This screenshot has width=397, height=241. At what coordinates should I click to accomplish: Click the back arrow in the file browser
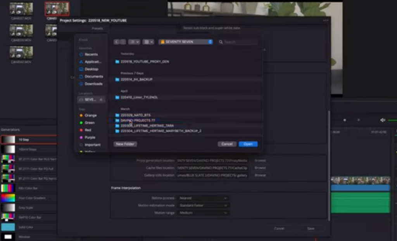tap(116, 42)
